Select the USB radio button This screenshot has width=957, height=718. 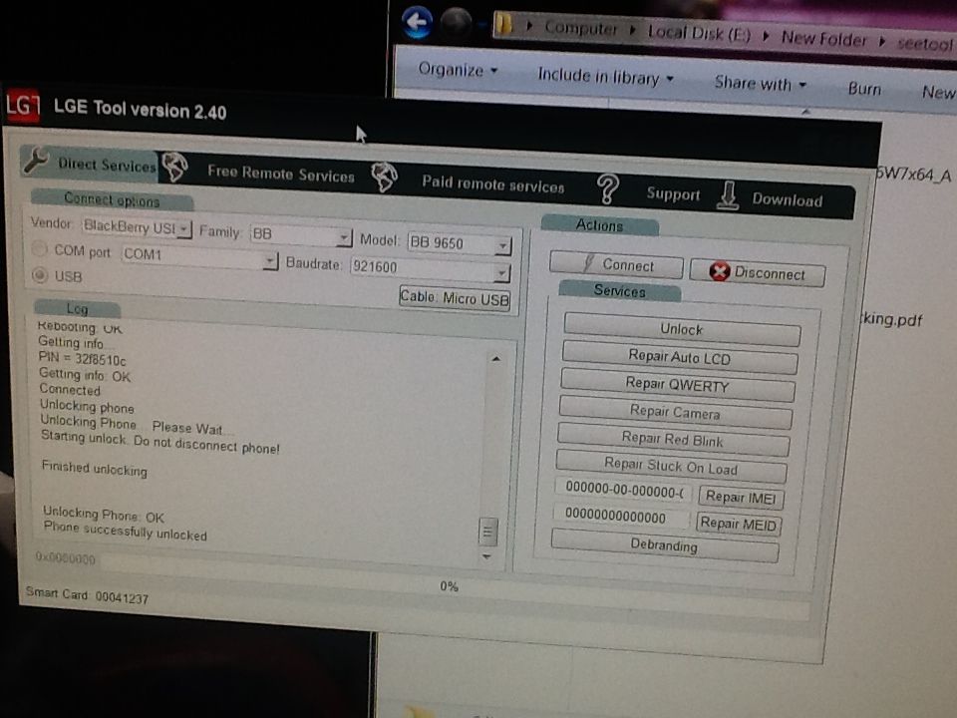pos(40,275)
